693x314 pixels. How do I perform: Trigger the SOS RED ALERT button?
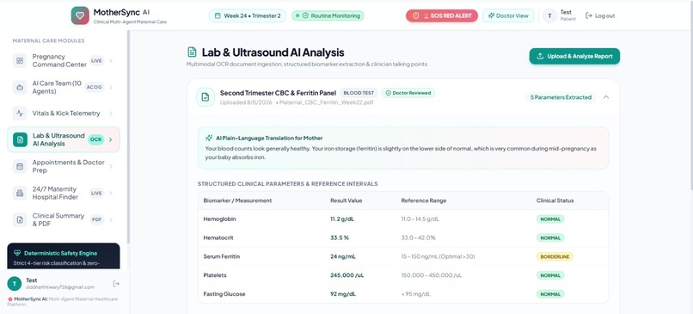tap(442, 15)
